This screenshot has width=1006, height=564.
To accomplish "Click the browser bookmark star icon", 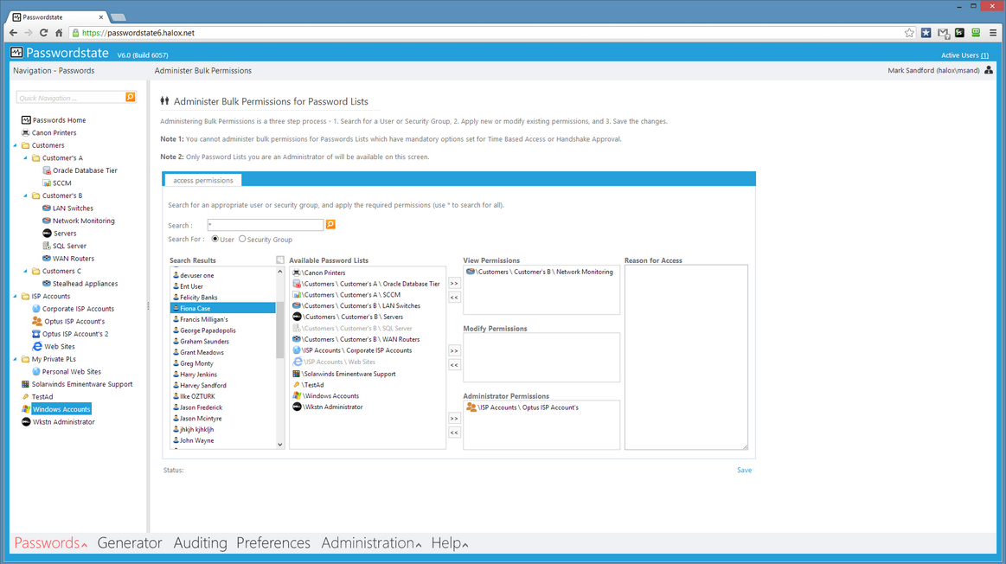I will coord(909,33).
